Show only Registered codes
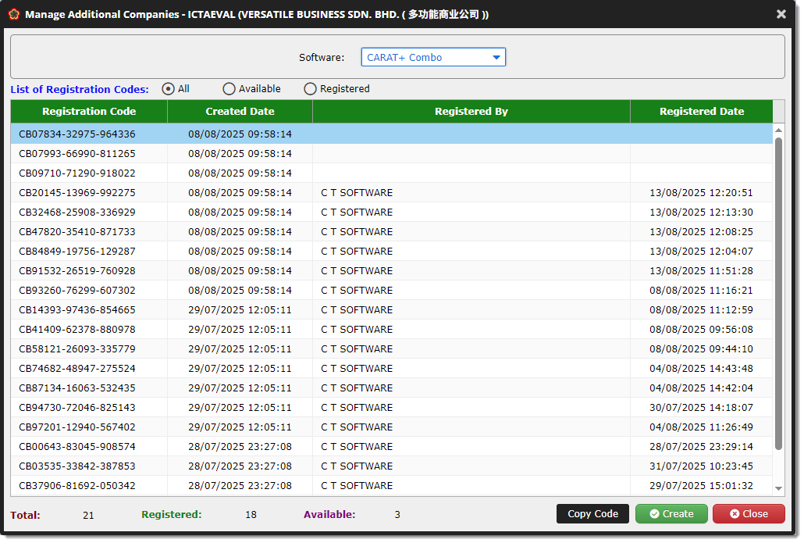804x543 pixels. 310,89
